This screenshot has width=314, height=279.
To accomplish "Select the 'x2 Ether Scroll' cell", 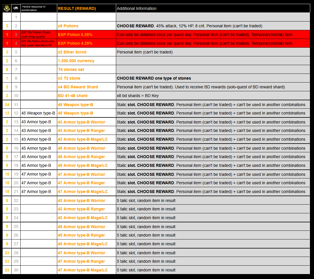I will (x=72, y=52).
